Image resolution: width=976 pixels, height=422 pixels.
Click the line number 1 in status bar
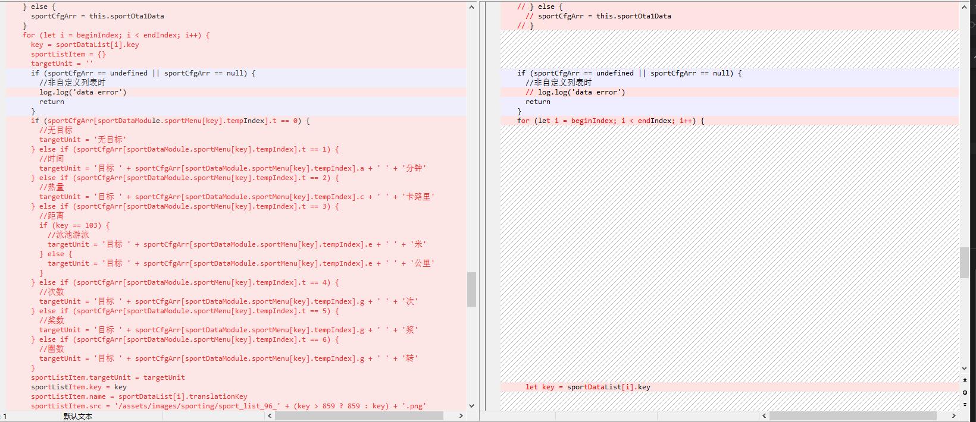point(5,417)
